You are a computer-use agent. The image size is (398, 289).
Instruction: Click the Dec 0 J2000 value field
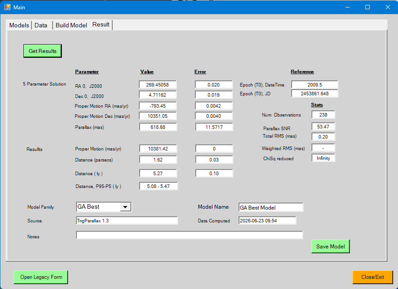tap(158, 95)
